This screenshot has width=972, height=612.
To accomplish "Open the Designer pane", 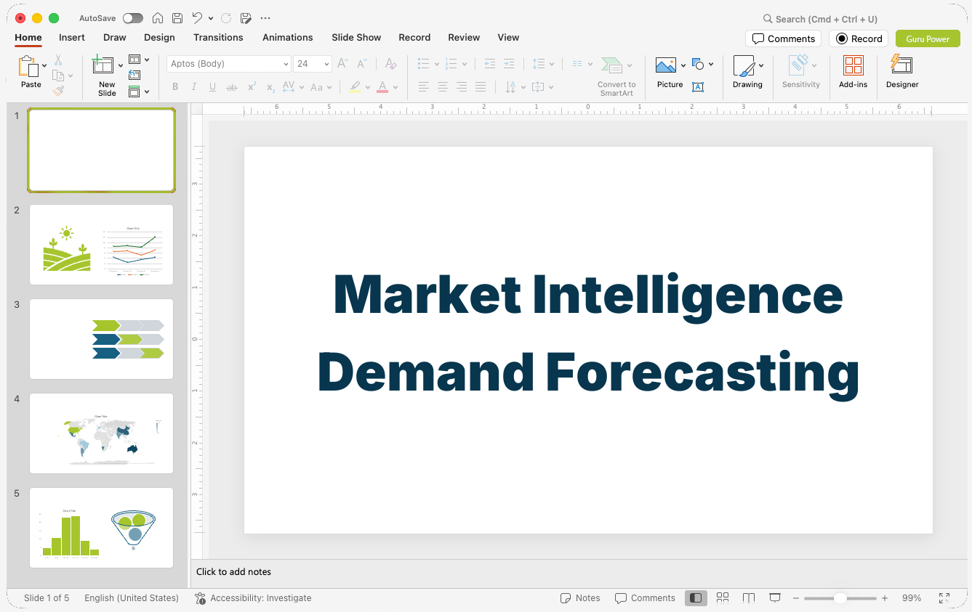I will 902,72.
